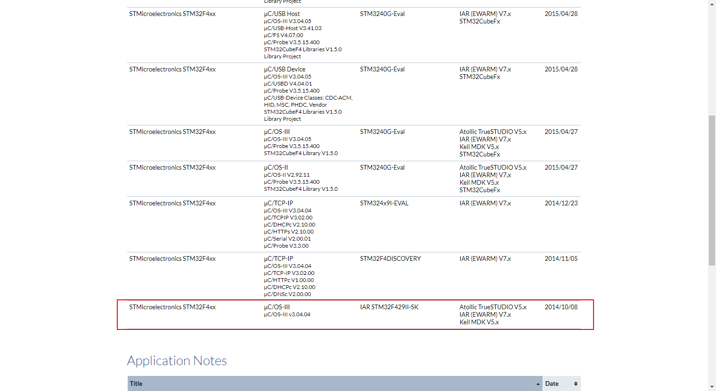The width and height of the screenshot is (716, 391).
Task: Click STM3240G-Eval in µC/OS-II row
Action: 382,168
